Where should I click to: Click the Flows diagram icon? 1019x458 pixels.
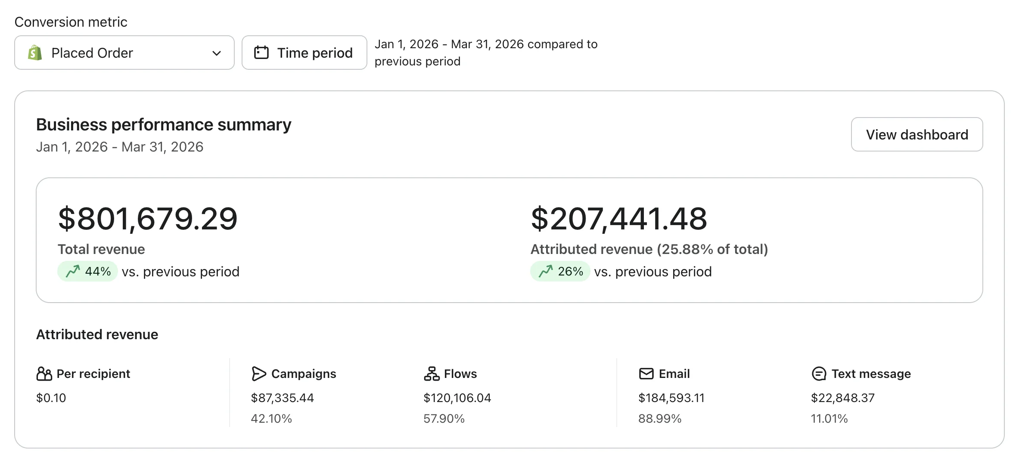coord(431,374)
